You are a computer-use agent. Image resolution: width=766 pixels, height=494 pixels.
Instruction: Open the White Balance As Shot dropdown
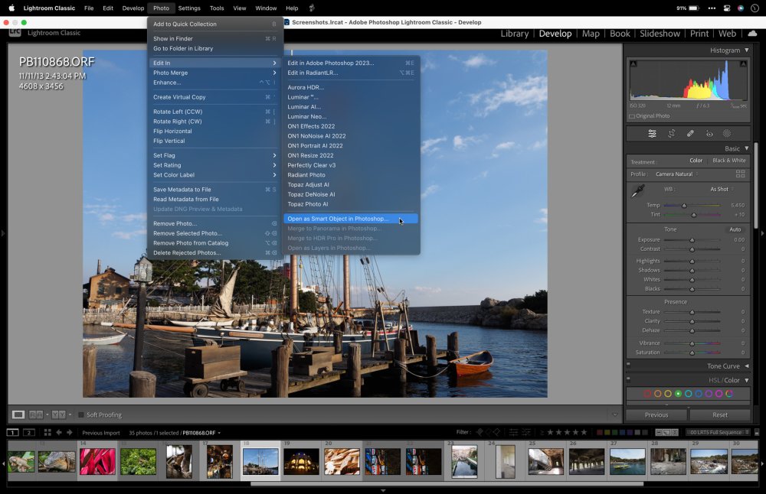pos(721,189)
